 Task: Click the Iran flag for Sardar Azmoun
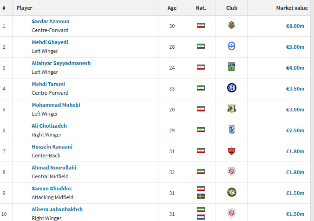click(201, 26)
